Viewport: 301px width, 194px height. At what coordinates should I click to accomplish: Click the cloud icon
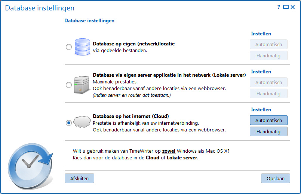(82, 122)
